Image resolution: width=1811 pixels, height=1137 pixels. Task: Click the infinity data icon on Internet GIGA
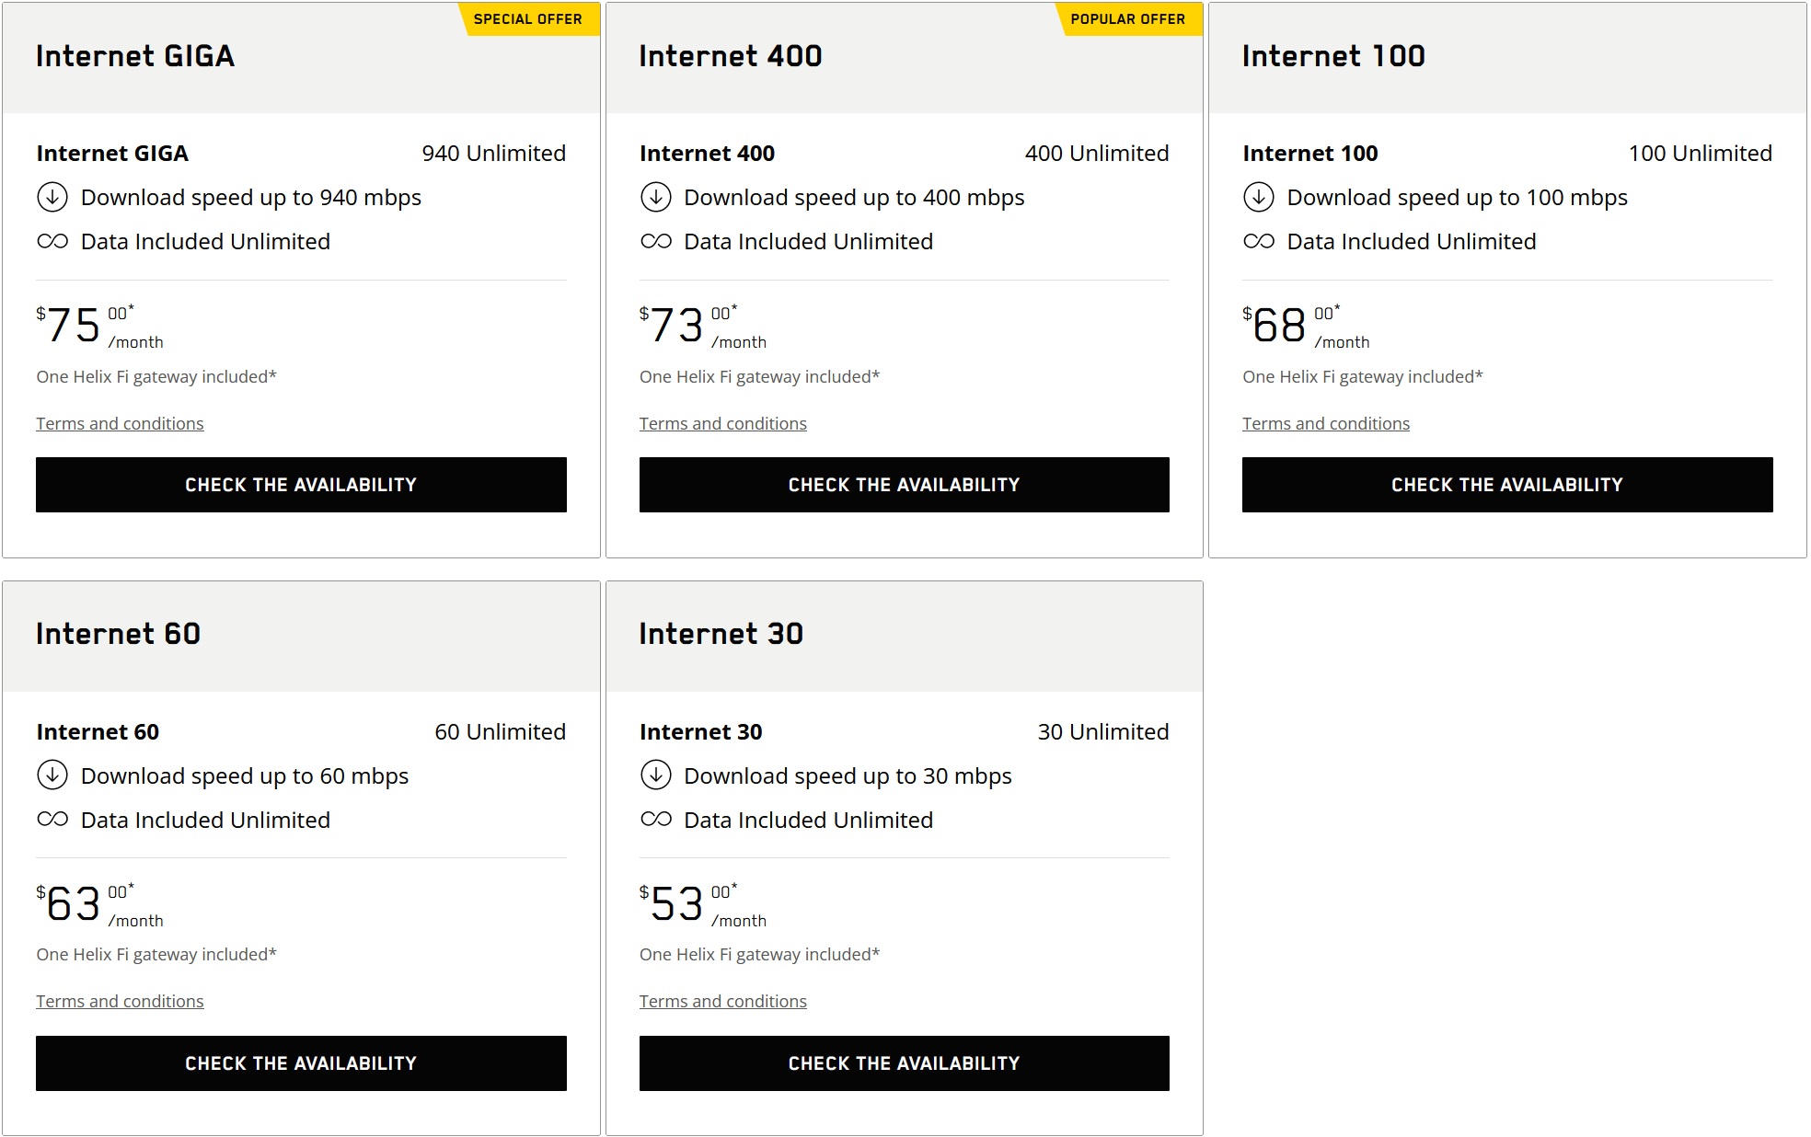click(52, 241)
